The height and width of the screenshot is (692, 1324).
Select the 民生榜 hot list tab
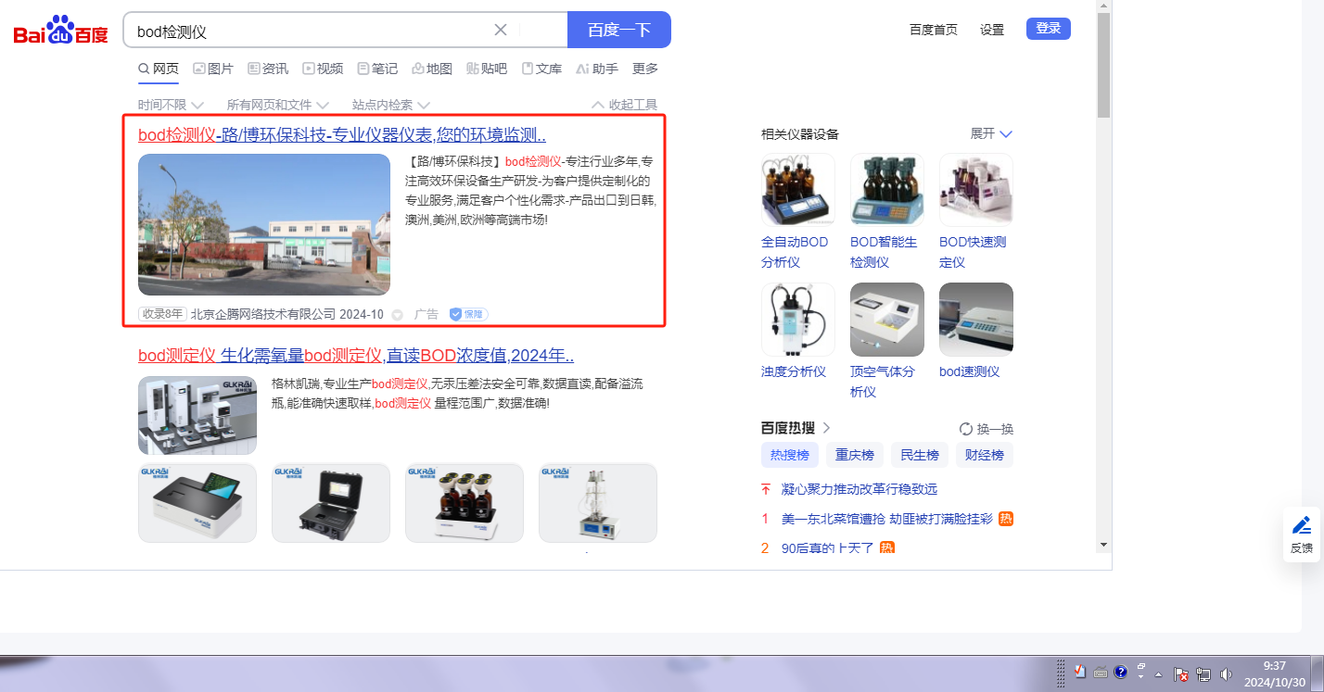(920, 455)
